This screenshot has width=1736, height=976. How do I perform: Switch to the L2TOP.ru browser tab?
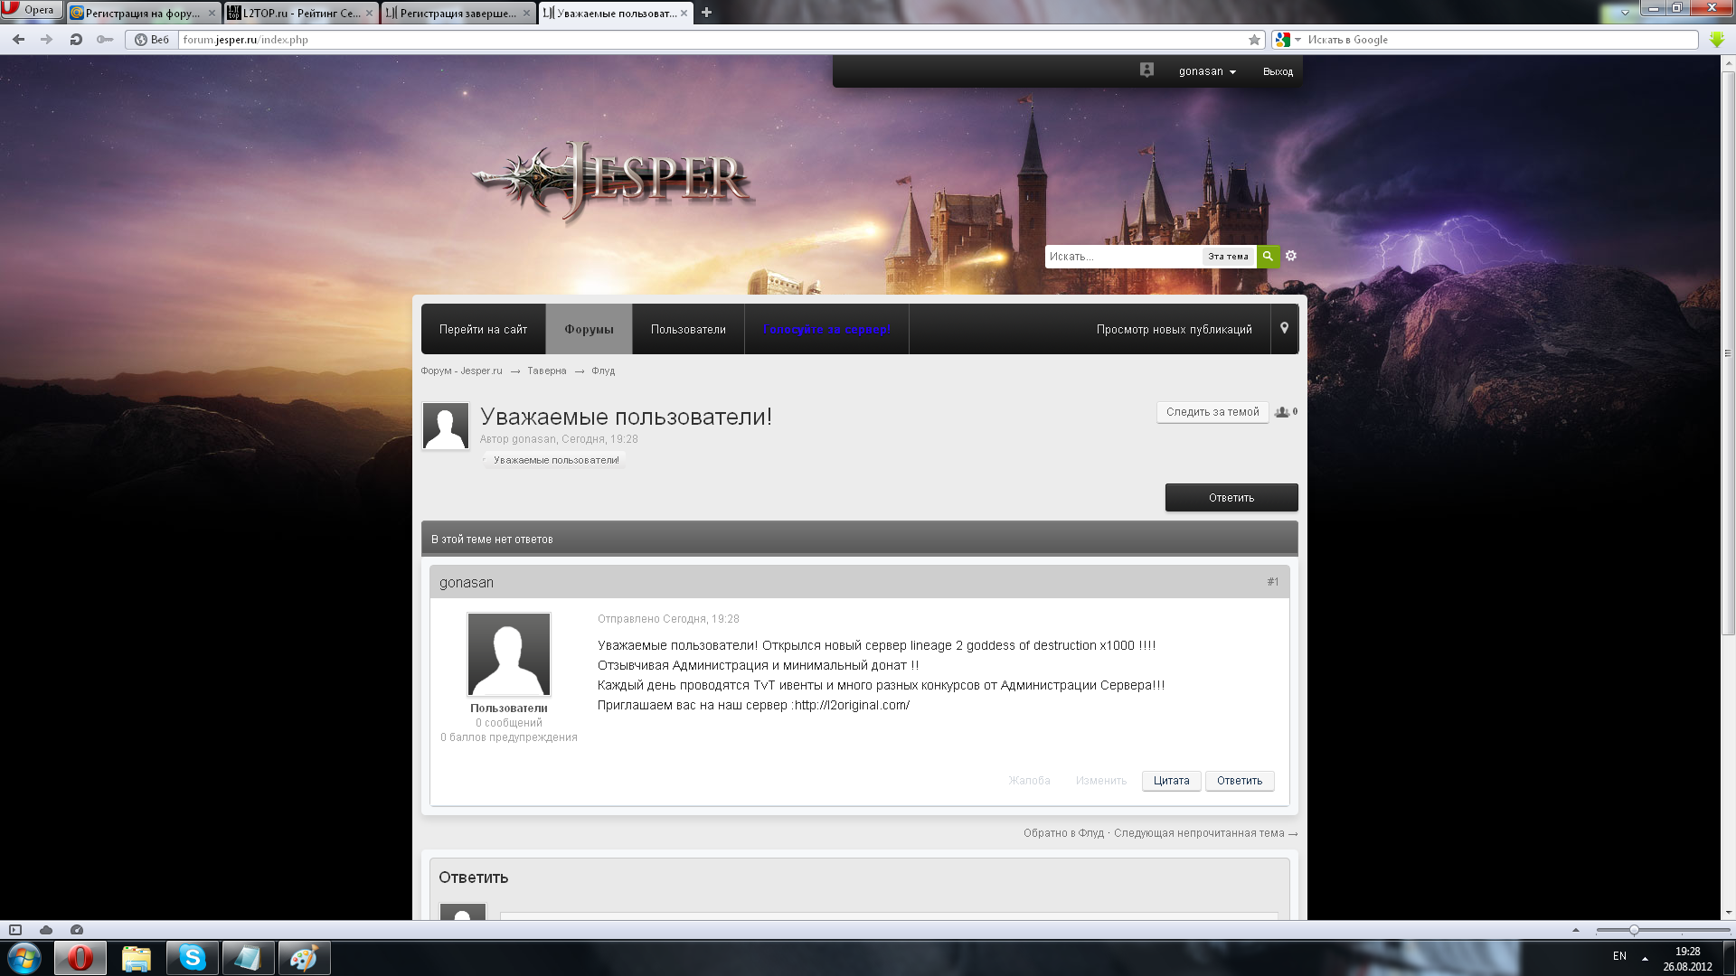[298, 13]
